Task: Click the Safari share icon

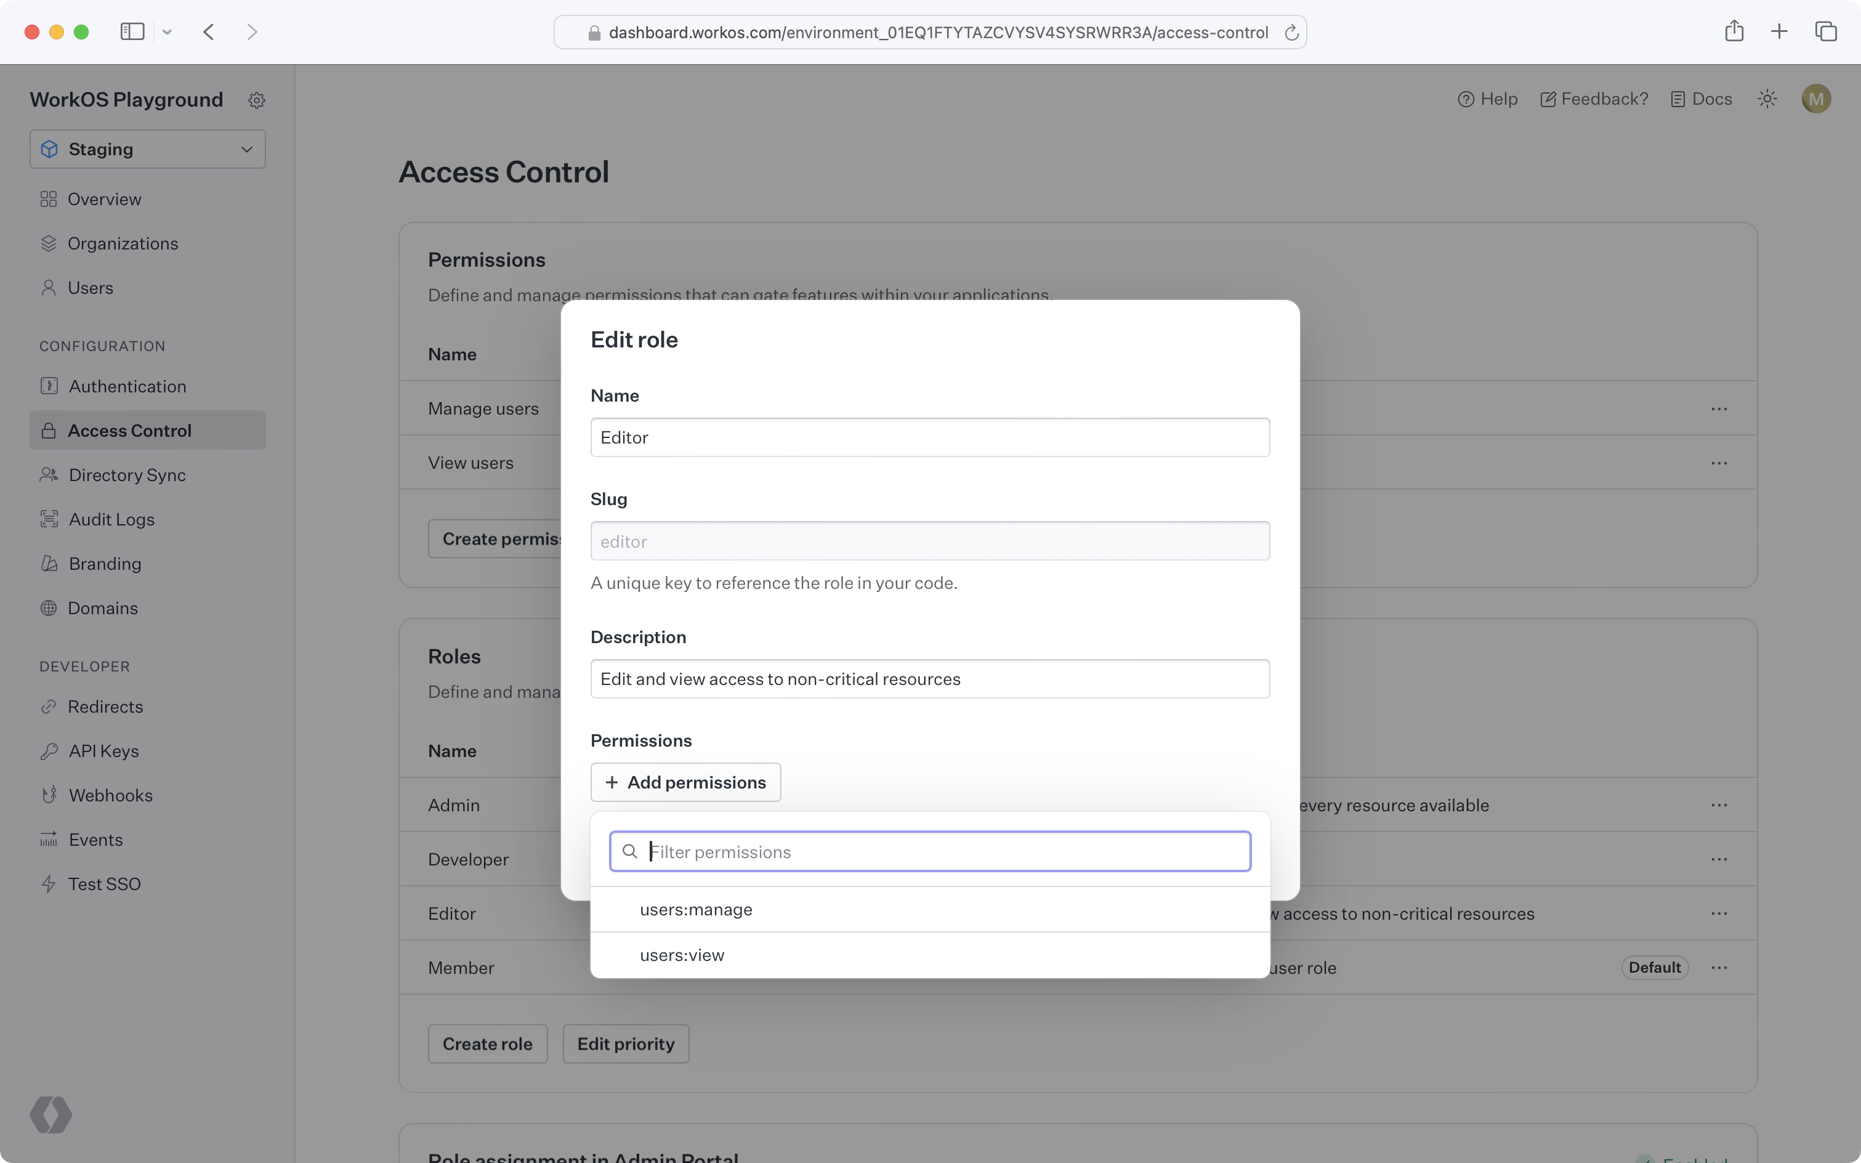Action: click(1734, 31)
